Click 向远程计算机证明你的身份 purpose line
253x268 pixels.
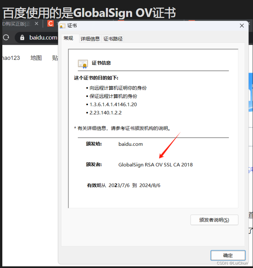coord(118,88)
